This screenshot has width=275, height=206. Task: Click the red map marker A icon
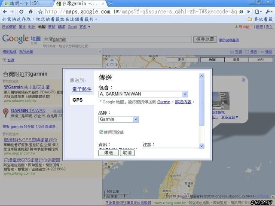pyautogui.click(x=5, y=113)
